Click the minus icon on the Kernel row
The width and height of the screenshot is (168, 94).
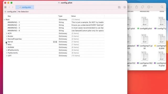click(56, 42)
